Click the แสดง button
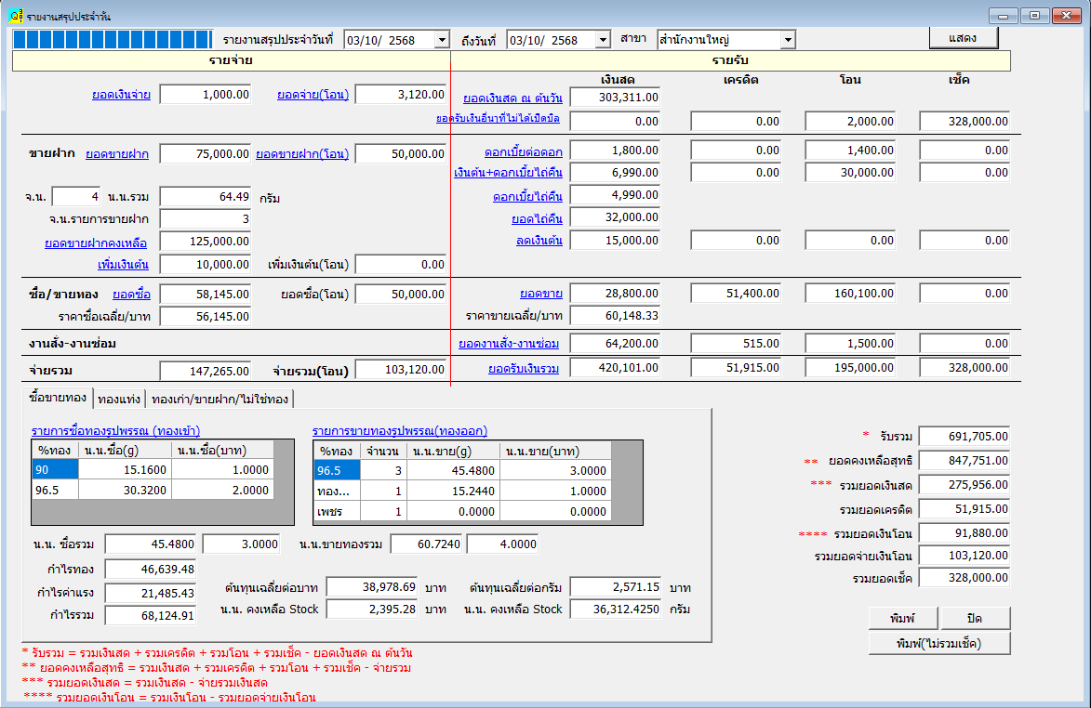The image size is (1091, 708). tap(963, 38)
